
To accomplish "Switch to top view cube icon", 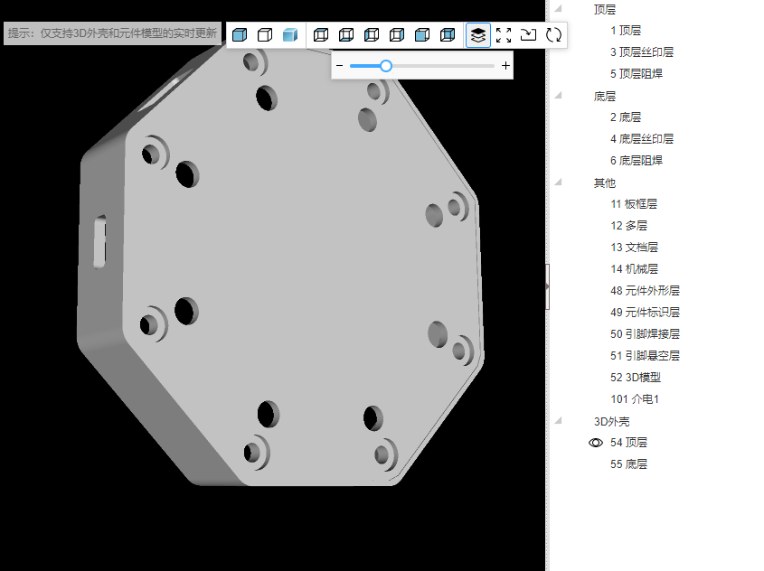I will click(321, 35).
